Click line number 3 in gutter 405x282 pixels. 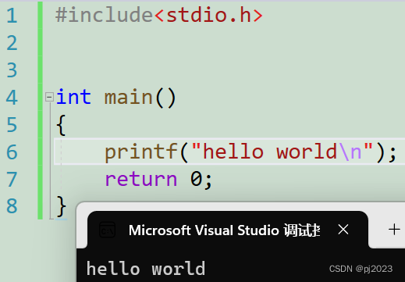[12, 70]
